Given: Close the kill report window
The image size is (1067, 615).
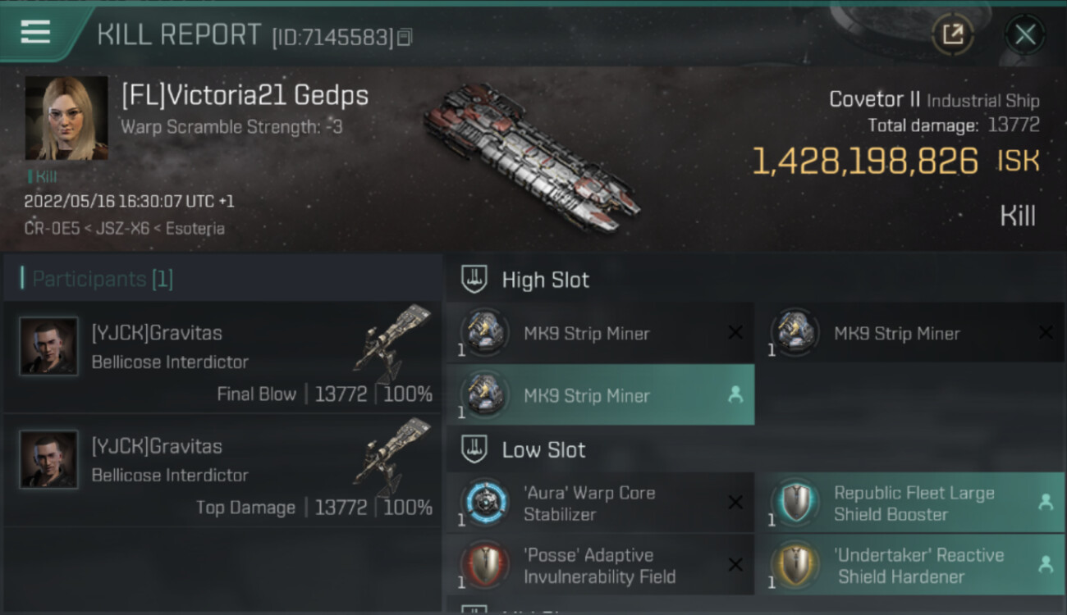Looking at the screenshot, I should coord(1024,34).
